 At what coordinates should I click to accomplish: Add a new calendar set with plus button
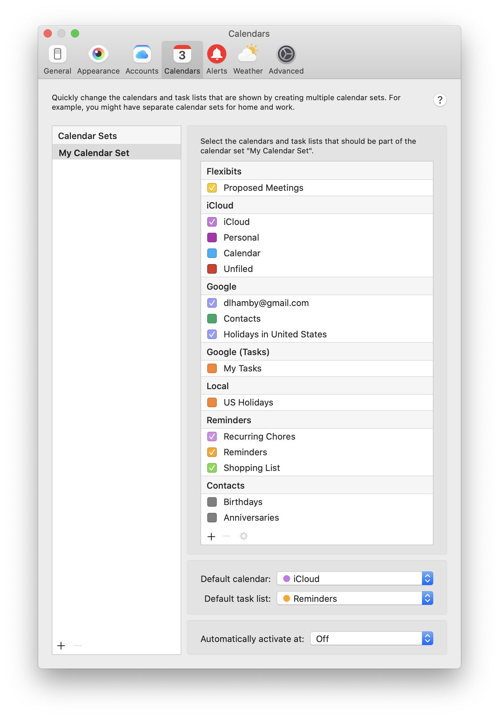[61, 646]
